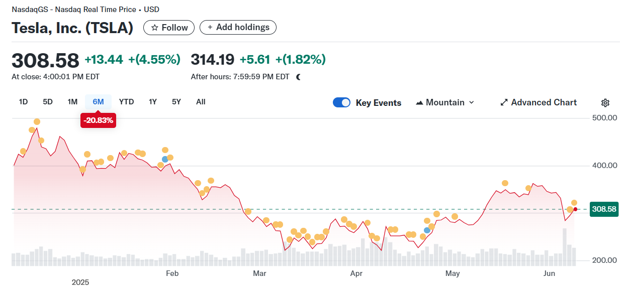Viewport: 630px width, 287px height.
Task: Open chart settings gear icon
Action: 605,102
